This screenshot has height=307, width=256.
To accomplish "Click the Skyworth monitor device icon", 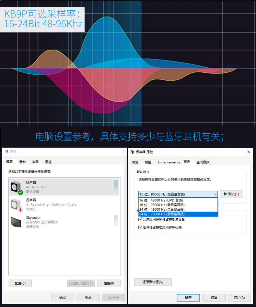I will point(16,222).
